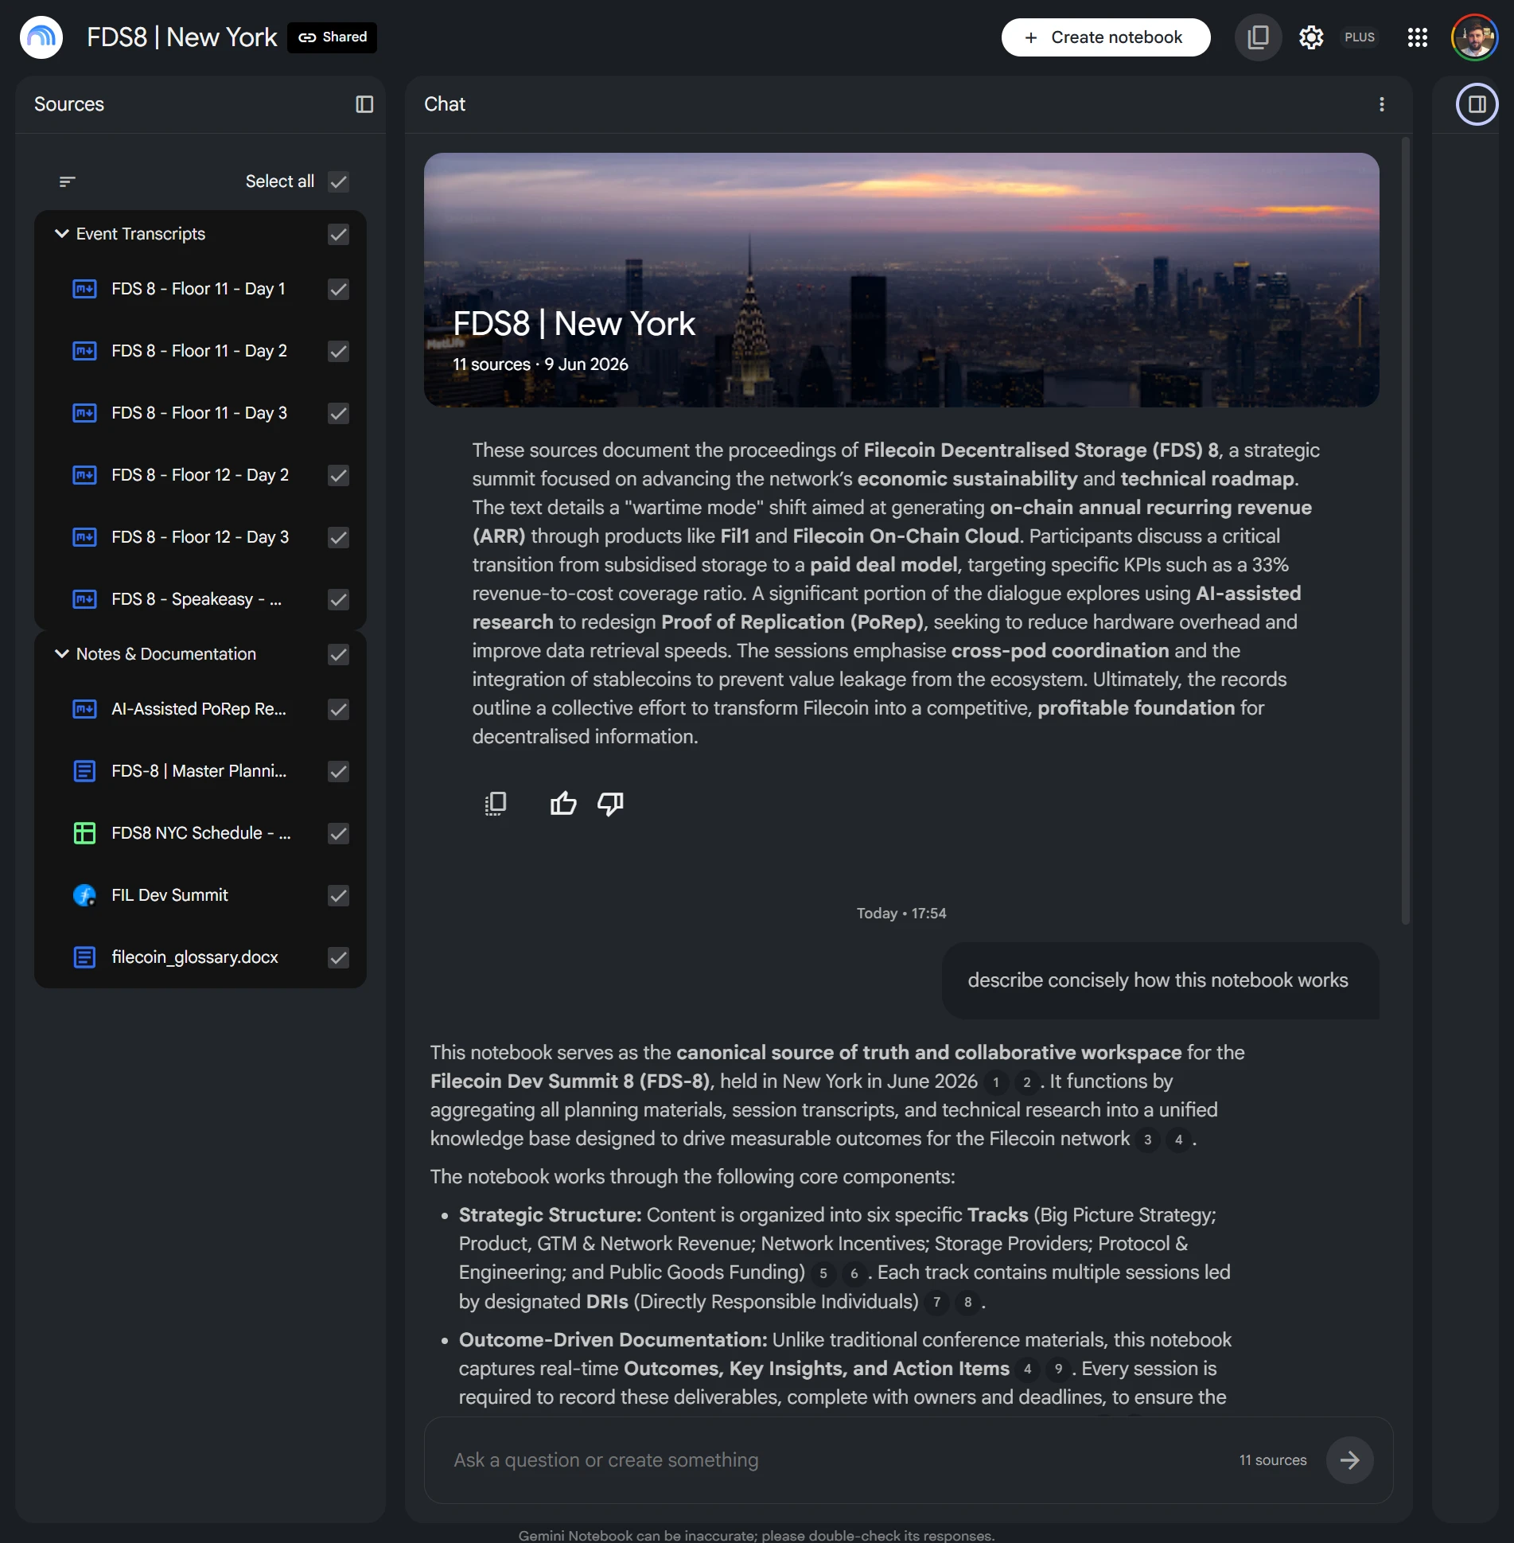Submit the chat with the arrow button
The width and height of the screenshot is (1514, 1543).
point(1349,1460)
